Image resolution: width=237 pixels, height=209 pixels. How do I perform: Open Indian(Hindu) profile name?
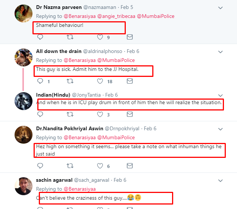click(x=52, y=95)
